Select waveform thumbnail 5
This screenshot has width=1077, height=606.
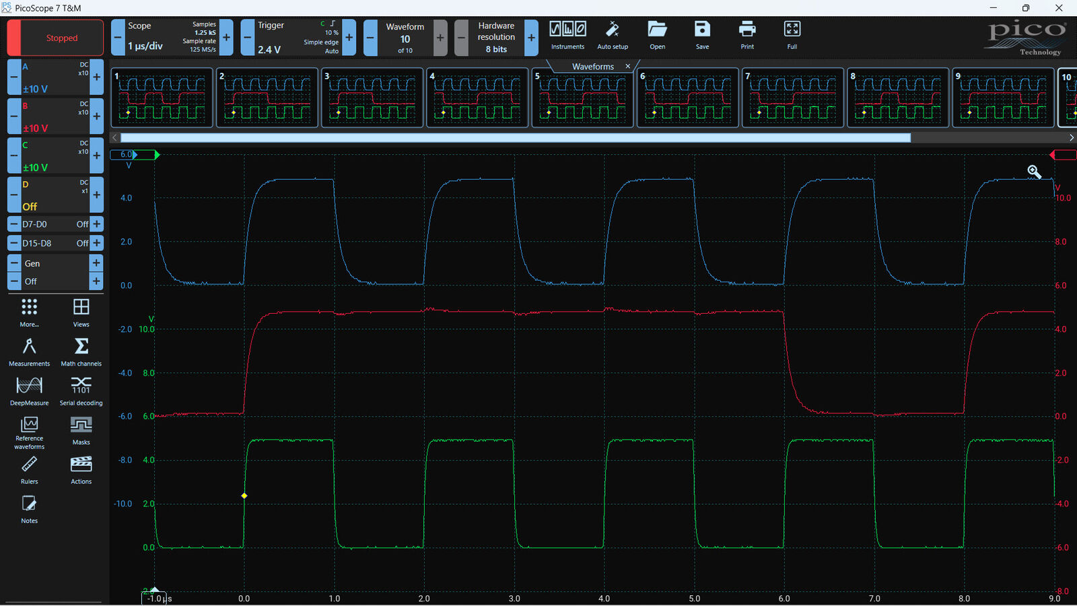tap(583, 98)
